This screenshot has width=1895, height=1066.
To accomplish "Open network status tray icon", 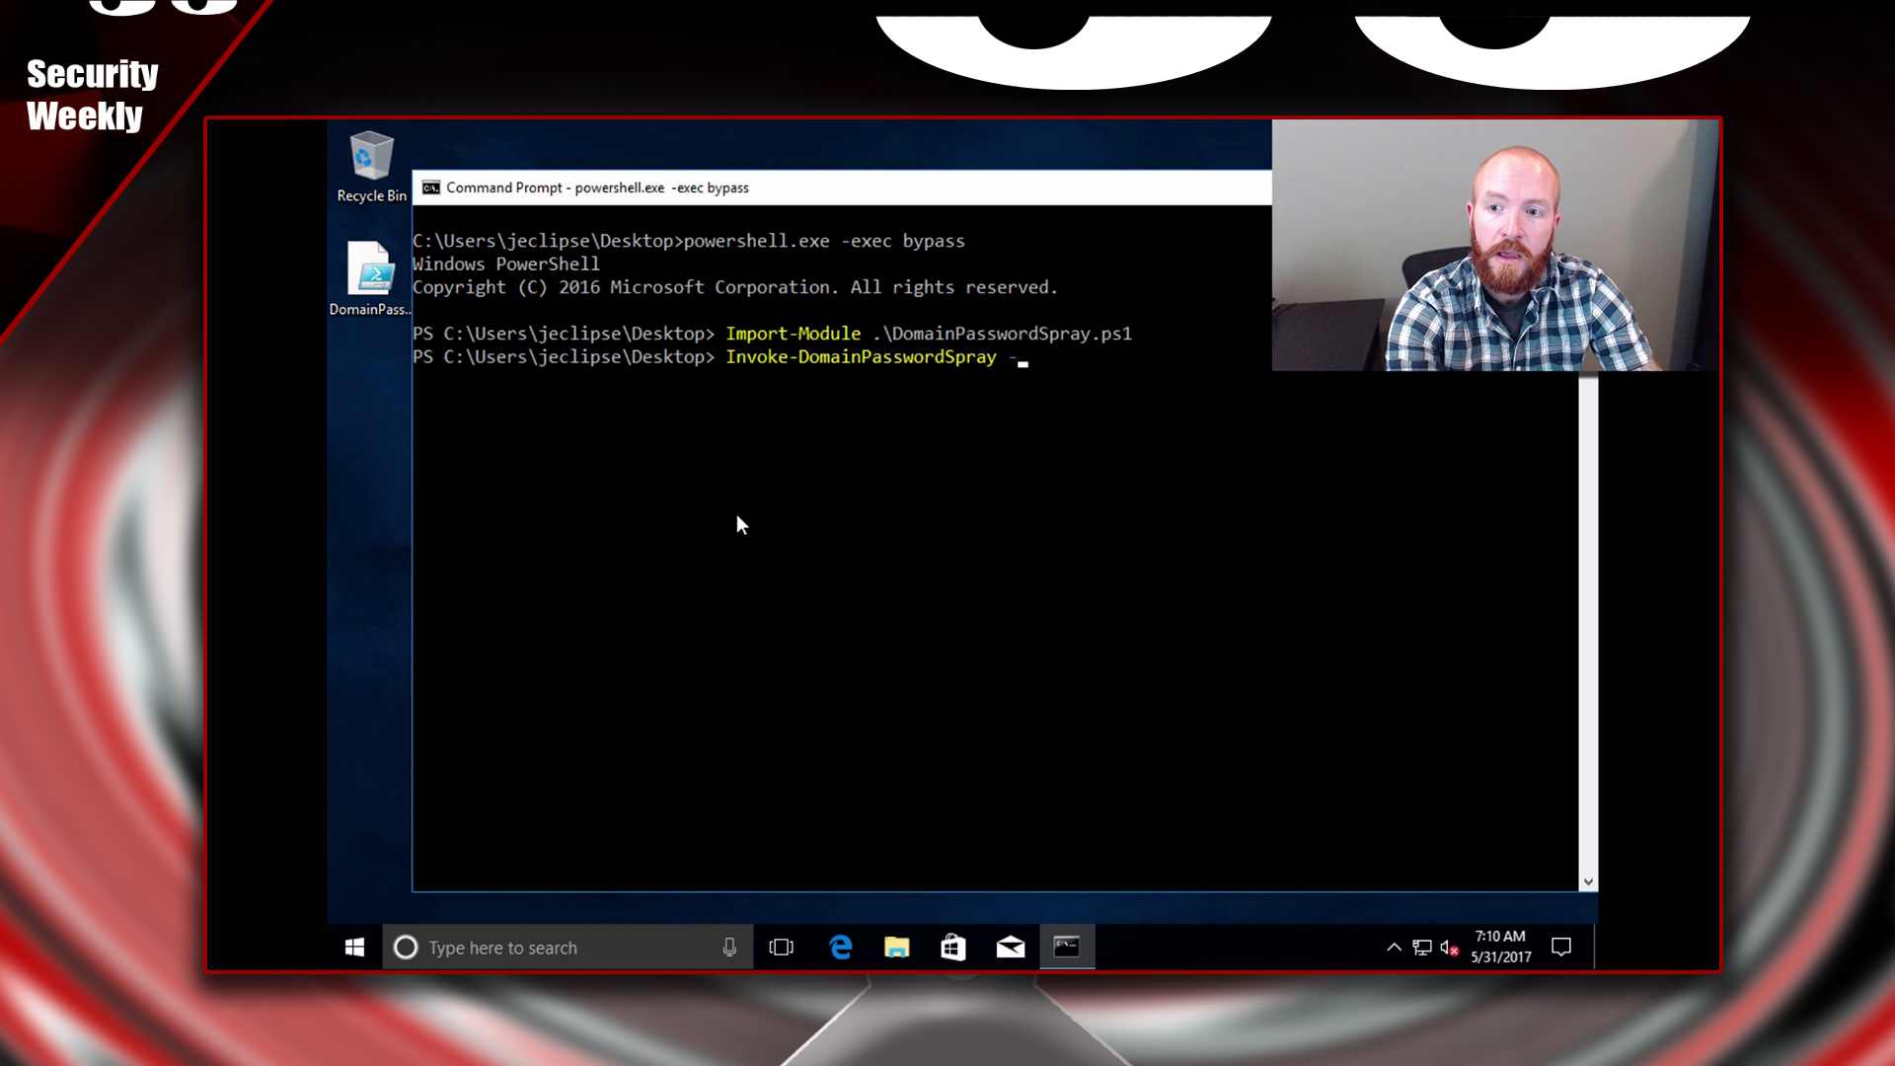I will click(x=1422, y=948).
